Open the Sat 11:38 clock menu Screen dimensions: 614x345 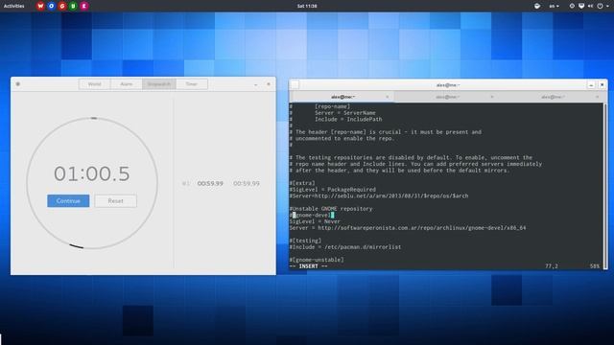(307, 6)
